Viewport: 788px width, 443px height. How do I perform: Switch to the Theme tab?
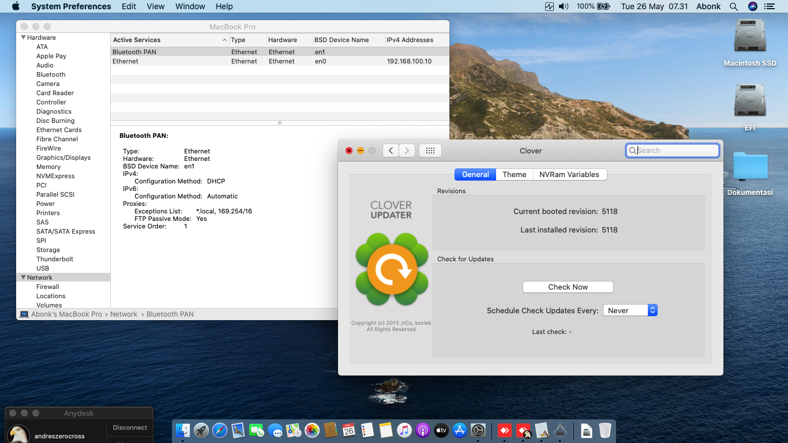pos(514,174)
